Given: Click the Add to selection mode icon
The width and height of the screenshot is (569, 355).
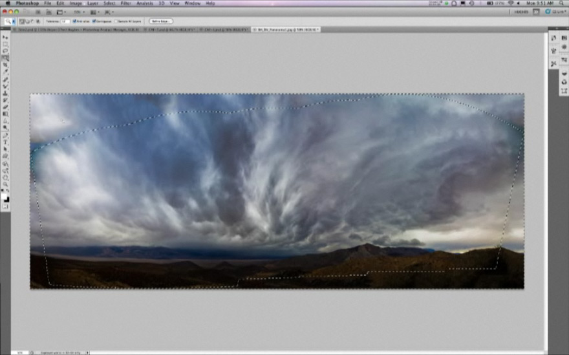Looking at the screenshot, I should 25,21.
